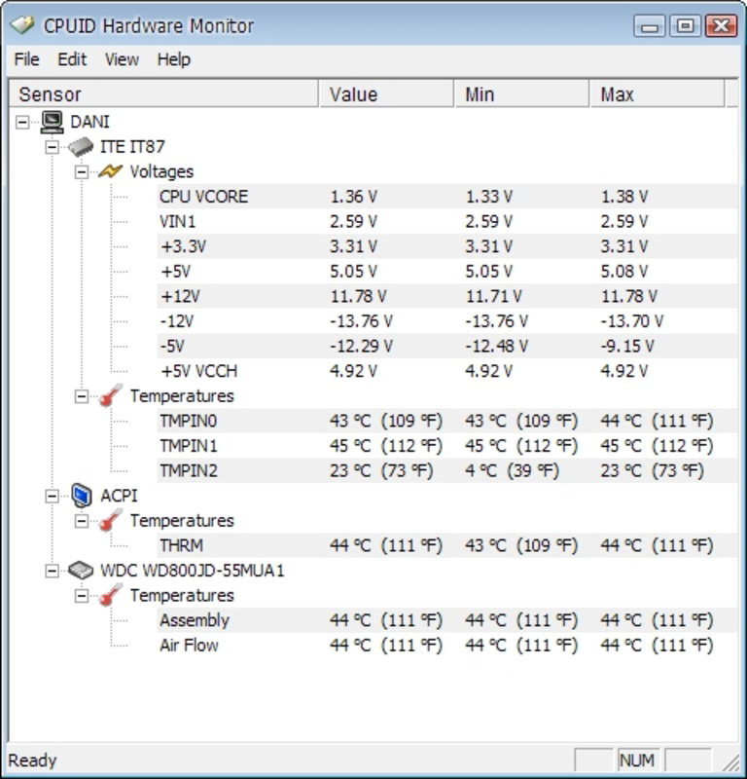
Task: Click the thermometer icon under ACPI
Action: pyautogui.click(x=110, y=520)
